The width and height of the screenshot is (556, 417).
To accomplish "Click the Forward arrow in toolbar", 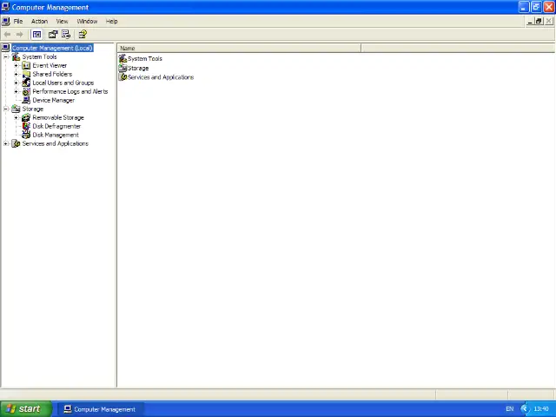I will point(19,35).
